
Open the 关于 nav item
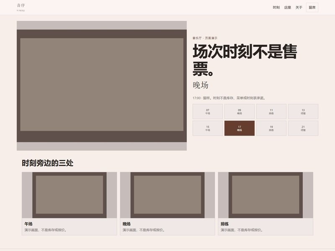299,8
